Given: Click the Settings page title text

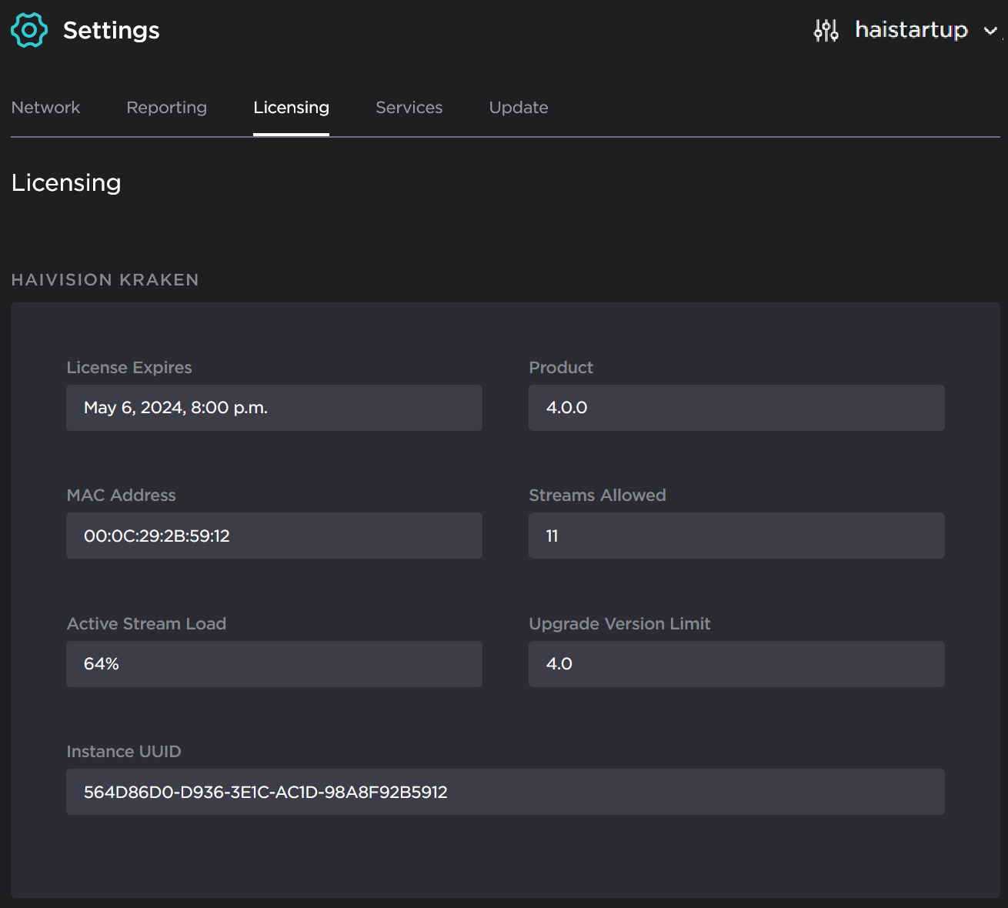Looking at the screenshot, I should point(111,30).
